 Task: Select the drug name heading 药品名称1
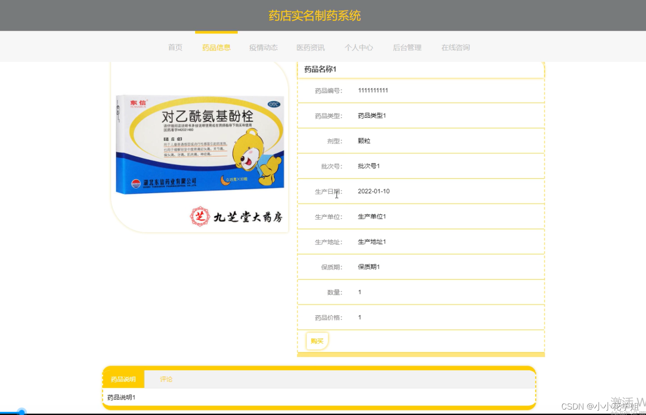320,69
